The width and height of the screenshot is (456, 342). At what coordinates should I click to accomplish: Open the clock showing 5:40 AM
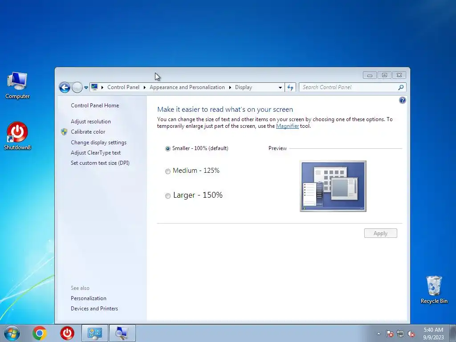pyautogui.click(x=433, y=334)
